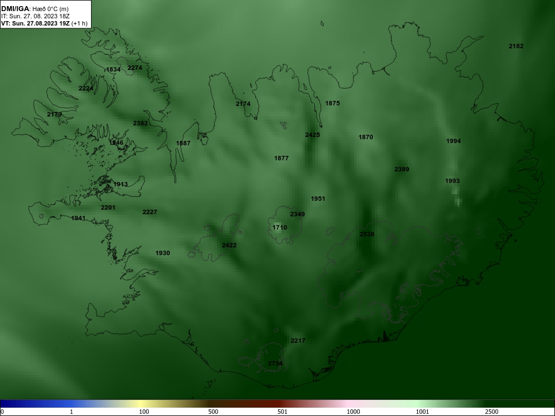Viewport: 555px width, 416px height.
Task: Select the legend label 2500
Action: coord(492,412)
